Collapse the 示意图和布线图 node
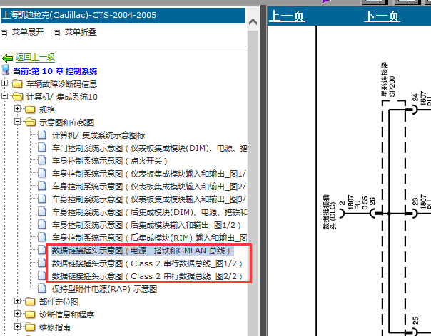Image resolution: width=431 pixels, height=336 pixels. pos(18,122)
